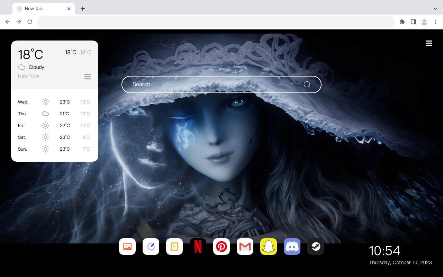Click the New York location label
This screenshot has height=277, width=443.
29,76
